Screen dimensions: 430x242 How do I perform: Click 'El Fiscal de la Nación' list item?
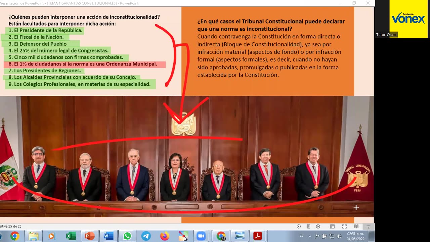click(36, 37)
